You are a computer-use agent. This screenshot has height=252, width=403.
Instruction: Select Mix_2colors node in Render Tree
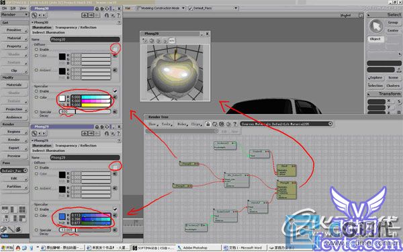[236, 181]
